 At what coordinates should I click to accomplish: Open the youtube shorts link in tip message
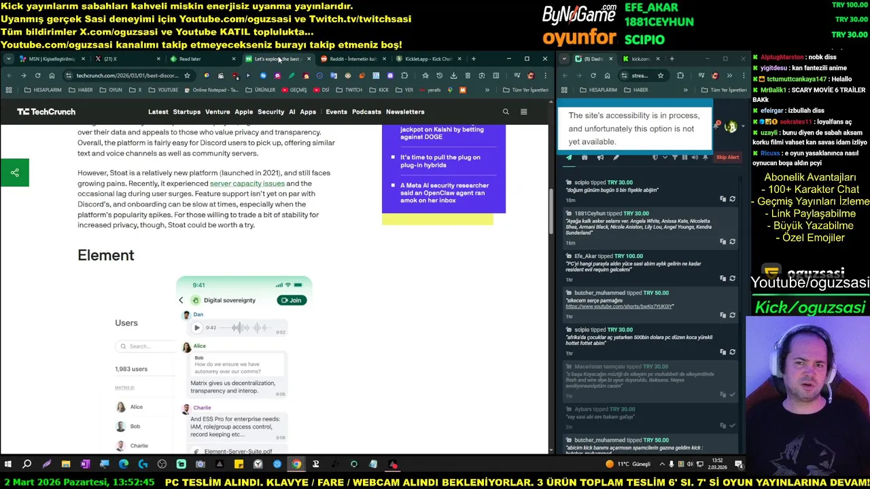[x=619, y=306]
